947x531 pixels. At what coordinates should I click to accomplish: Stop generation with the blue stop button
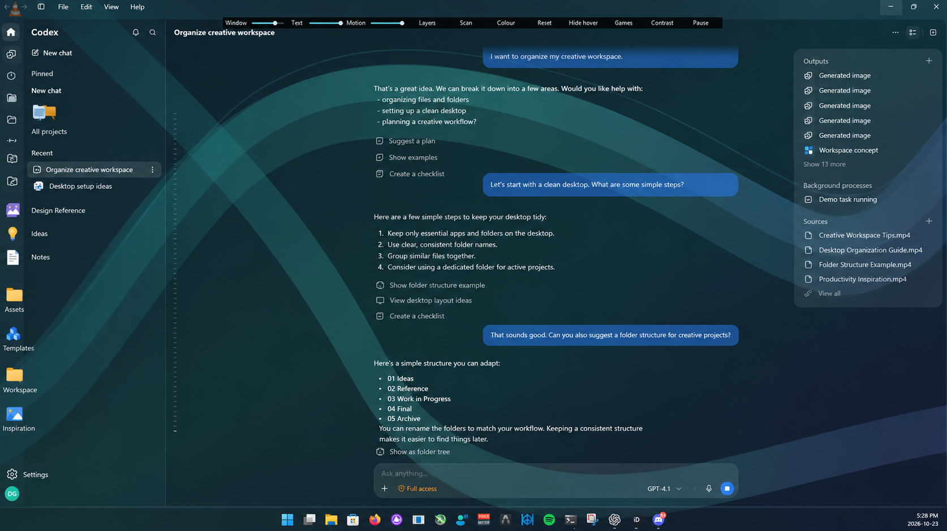coord(727,489)
